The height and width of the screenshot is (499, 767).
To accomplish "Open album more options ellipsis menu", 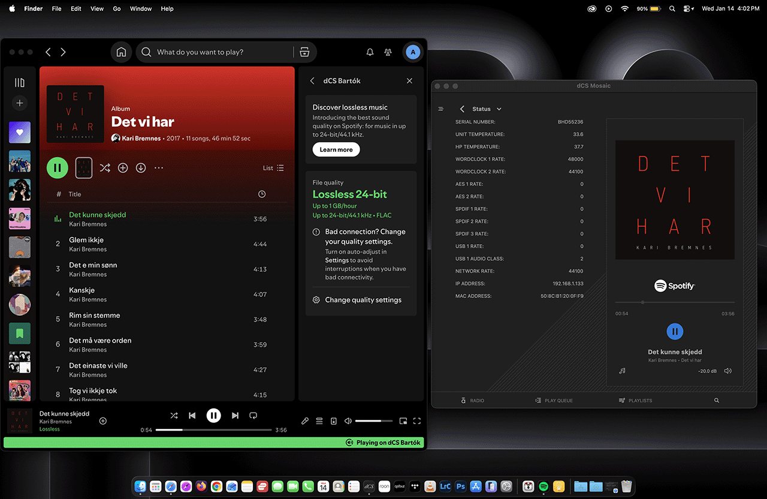I will click(x=159, y=168).
